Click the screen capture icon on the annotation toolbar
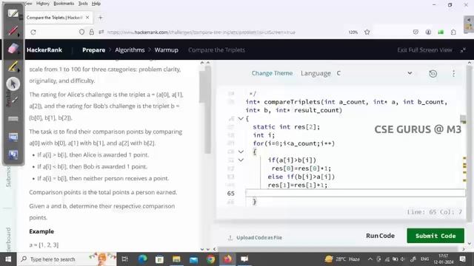The image size is (474, 266). 13,137
